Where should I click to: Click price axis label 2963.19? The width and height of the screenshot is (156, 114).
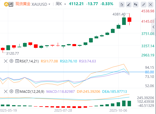click(148, 55)
